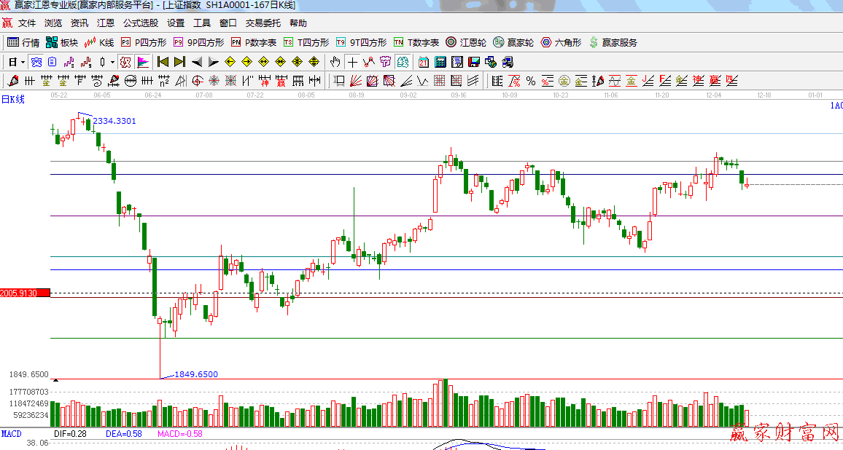Viewport: 843px width, 450px height.
Task: Expand the 日 period dropdown arrow
Action: 23,62
